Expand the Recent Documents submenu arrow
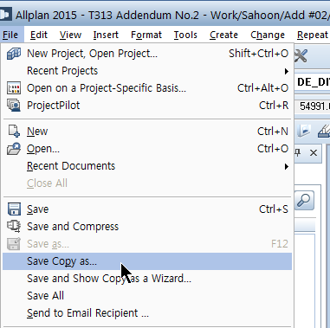330x328 pixels. click(x=286, y=166)
